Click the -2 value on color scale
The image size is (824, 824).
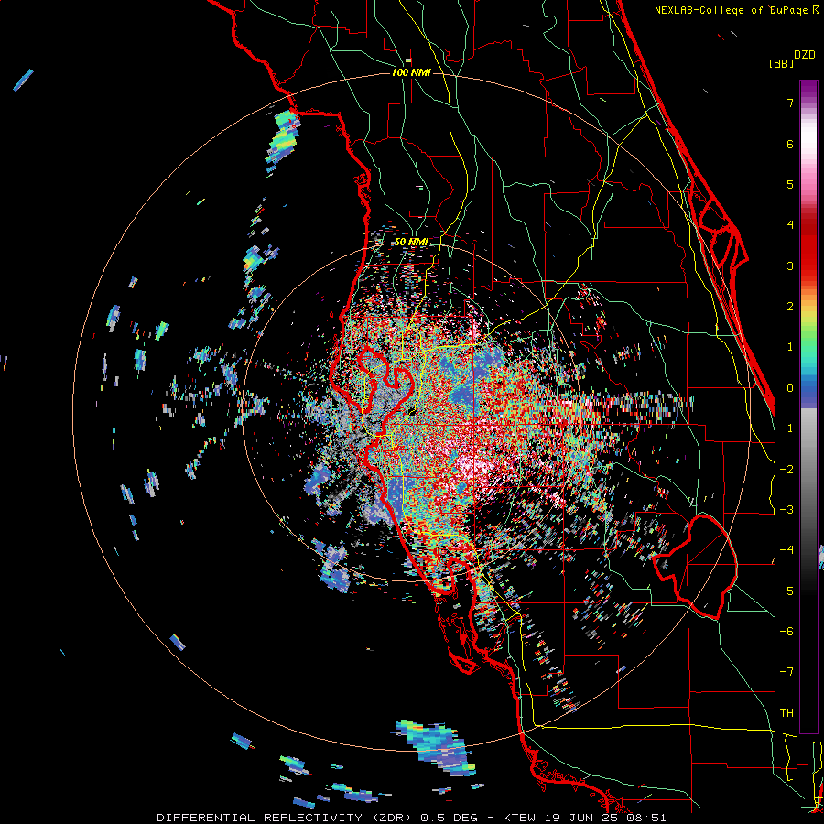(786, 469)
